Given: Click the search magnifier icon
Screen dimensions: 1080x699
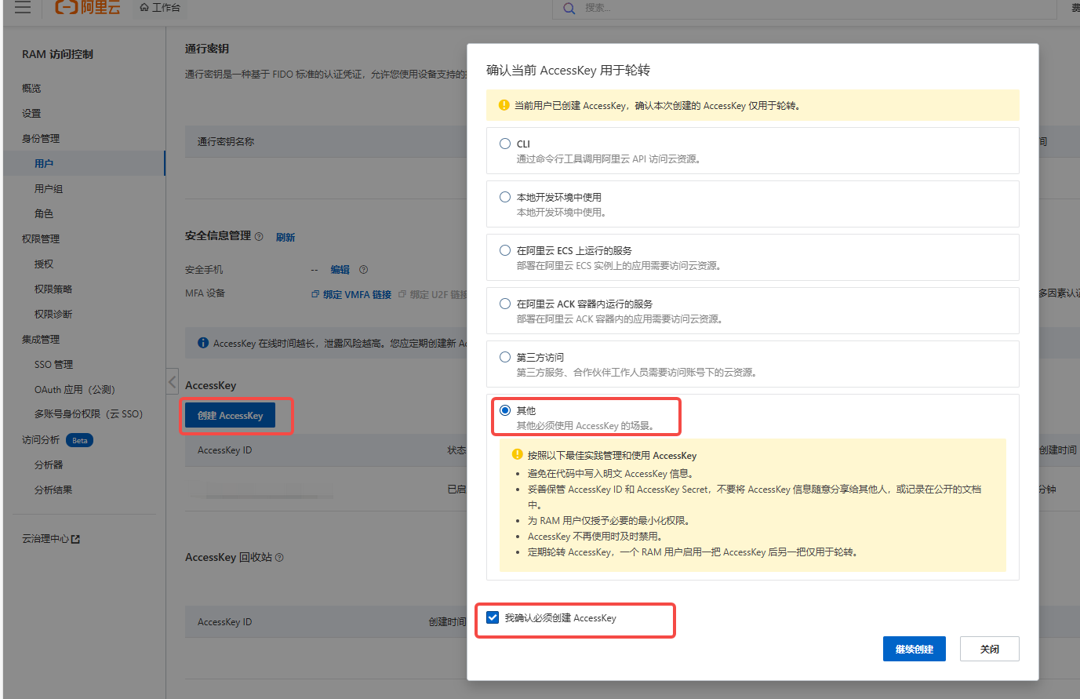Looking at the screenshot, I should pyautogui.click(x=569, y=8).
